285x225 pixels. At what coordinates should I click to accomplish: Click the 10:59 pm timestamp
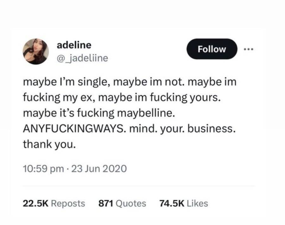(x=43, y=168)
